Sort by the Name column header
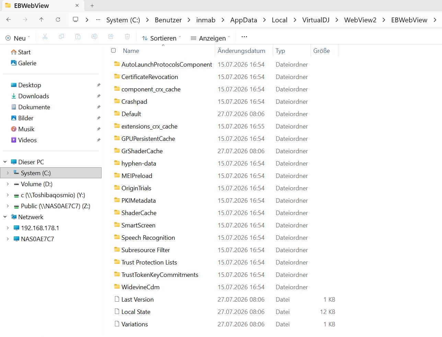The width and height of the screenshot is (442, 337). tap(131, 50)
